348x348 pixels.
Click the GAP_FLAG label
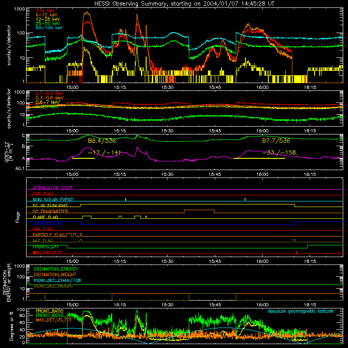click(43, 194)
